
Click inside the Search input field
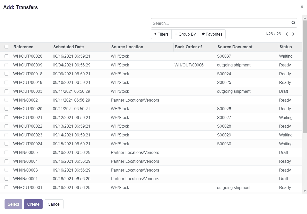click(x=214, y=23)
